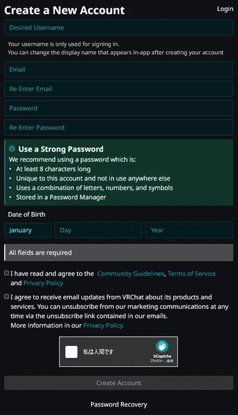Check the hCaptcha human verification box
The image size is (238, 415).
pos(71,352)
